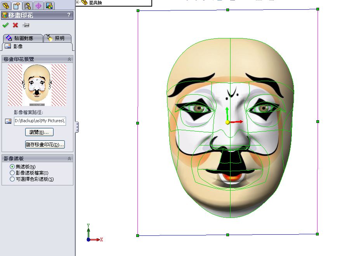The width and height of the screenshot is (342, 256).
Task: Switch to the 照明 illumination tab
Action: (x=57, y=38)
